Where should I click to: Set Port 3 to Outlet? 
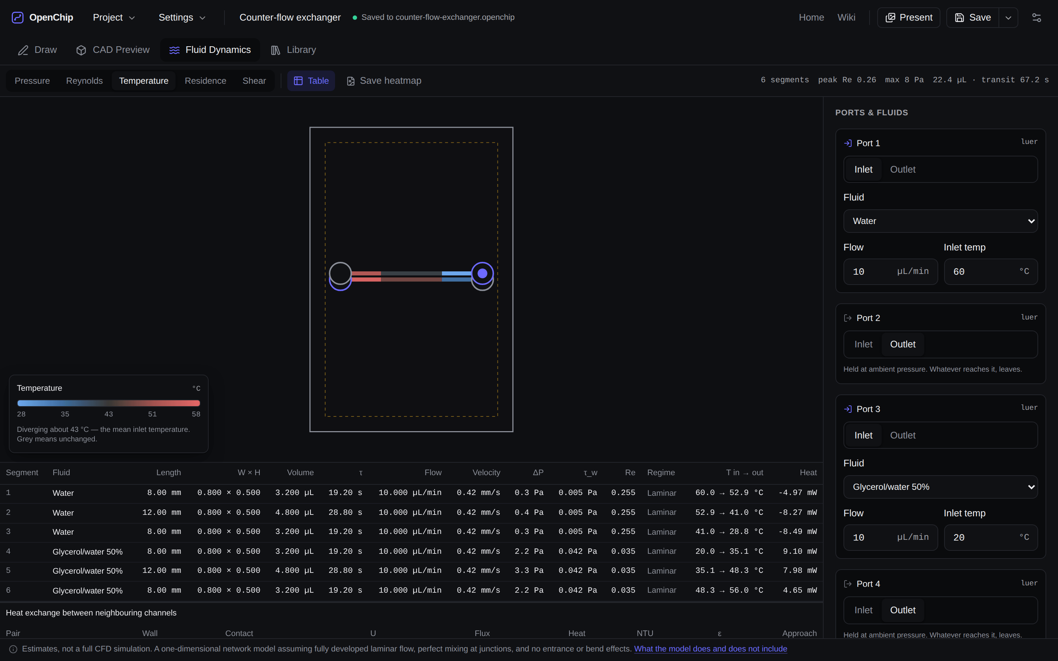pos(902,436)
